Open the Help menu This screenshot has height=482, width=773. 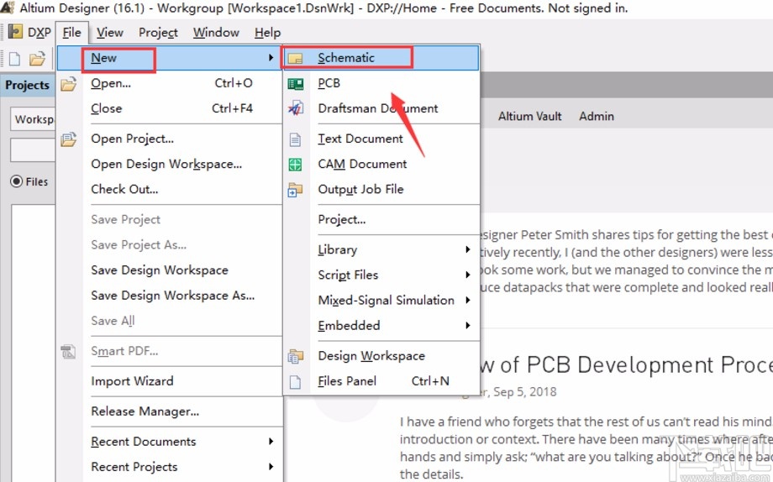click(267, 33)
